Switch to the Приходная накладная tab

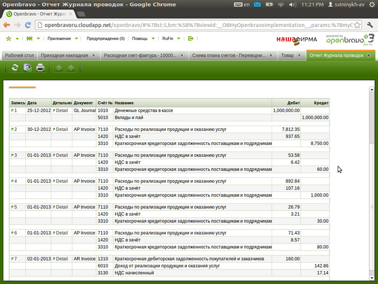pyautogui.click(x=64, y=55)
